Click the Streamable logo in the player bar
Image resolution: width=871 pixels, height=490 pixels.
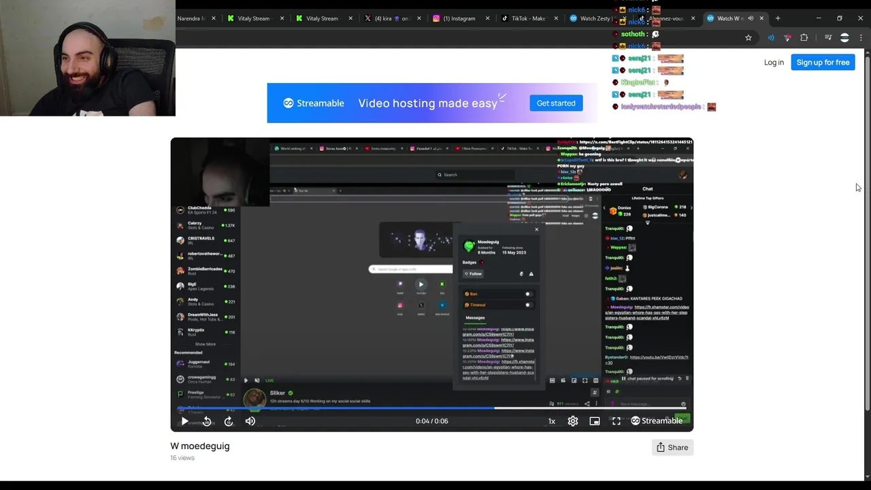(x=657, y=421)
